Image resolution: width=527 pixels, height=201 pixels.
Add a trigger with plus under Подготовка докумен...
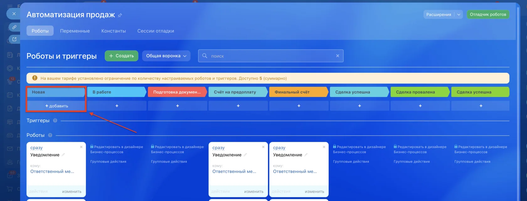178,106
